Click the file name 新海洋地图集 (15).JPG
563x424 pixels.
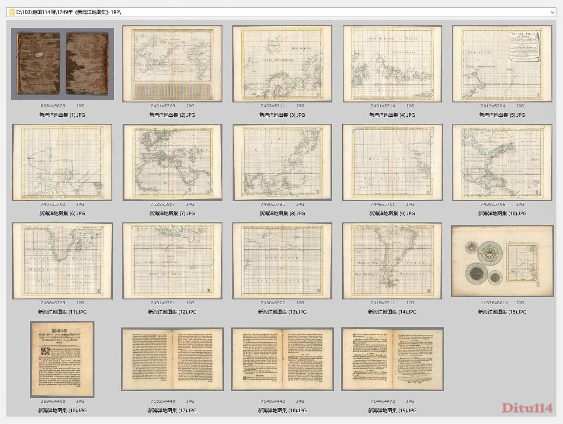502,312
